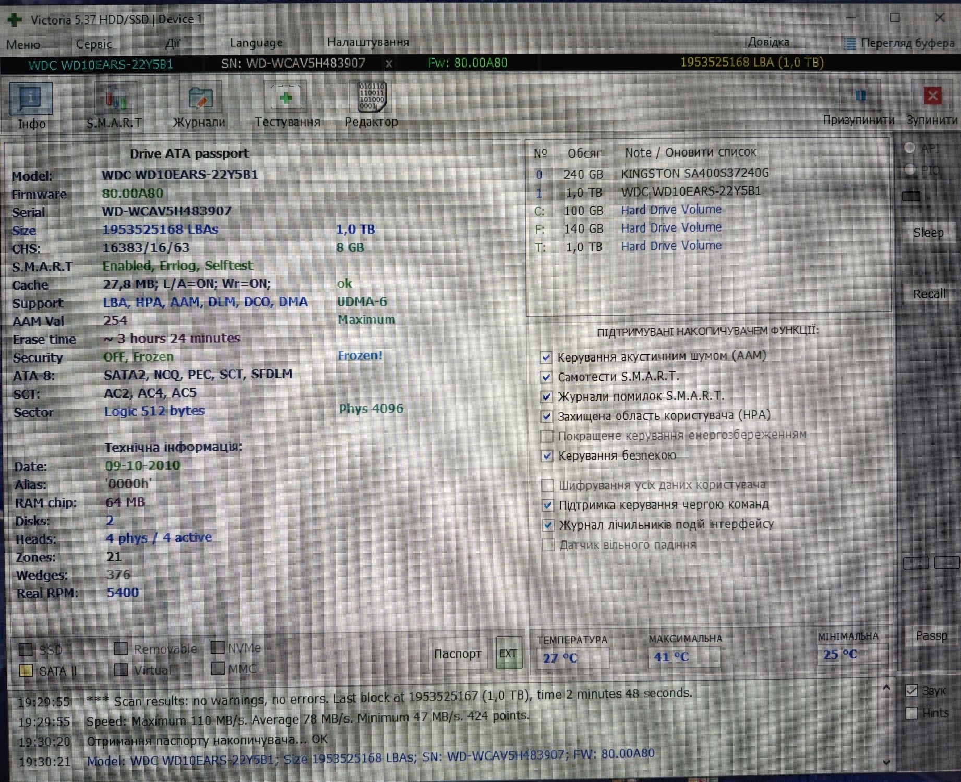This screenshot has height=782, width=961.
Task: Toggle Журнали помилок S.M.A.R.T. checkbox
Action: (546, 396)
